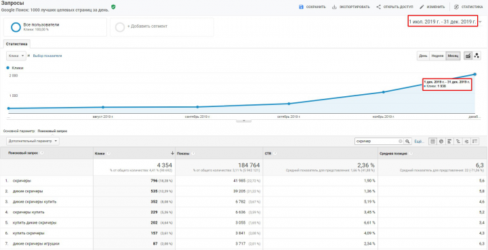Screen dimensions: 488x250
Task: Open the Дополнительный параметр dropdown
Action: click(x=33, y=141)
